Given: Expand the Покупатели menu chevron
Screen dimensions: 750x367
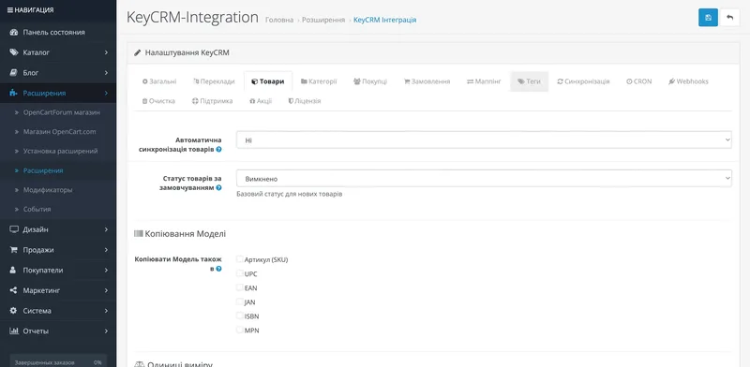Looking at the screenshot, I should [106, 270].
